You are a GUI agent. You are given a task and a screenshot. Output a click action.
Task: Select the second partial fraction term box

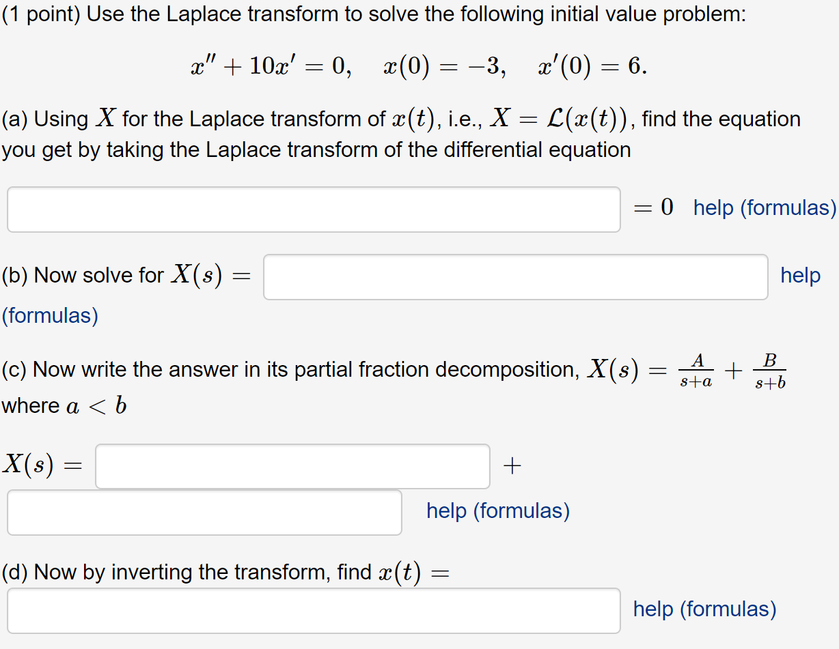coord(204,513)
